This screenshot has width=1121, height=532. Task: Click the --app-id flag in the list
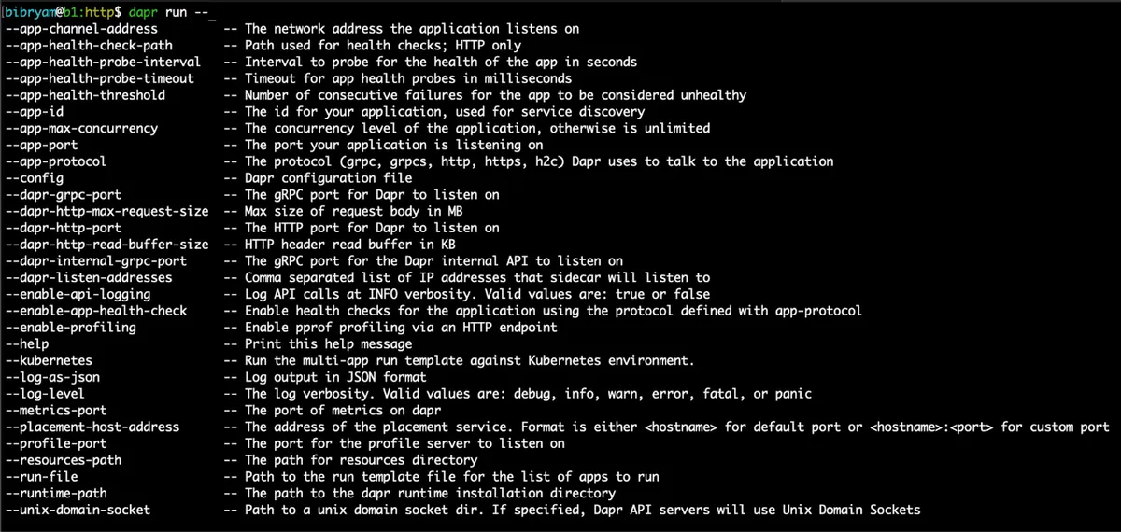tap(35, 112)
